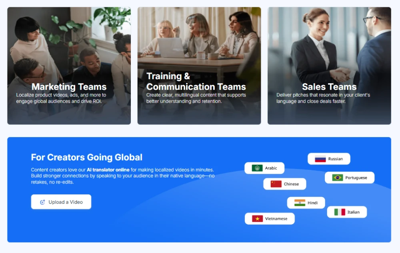Screen dimensions: 400x253
Task: Select the Vietnamese language label
Action: 276,219
